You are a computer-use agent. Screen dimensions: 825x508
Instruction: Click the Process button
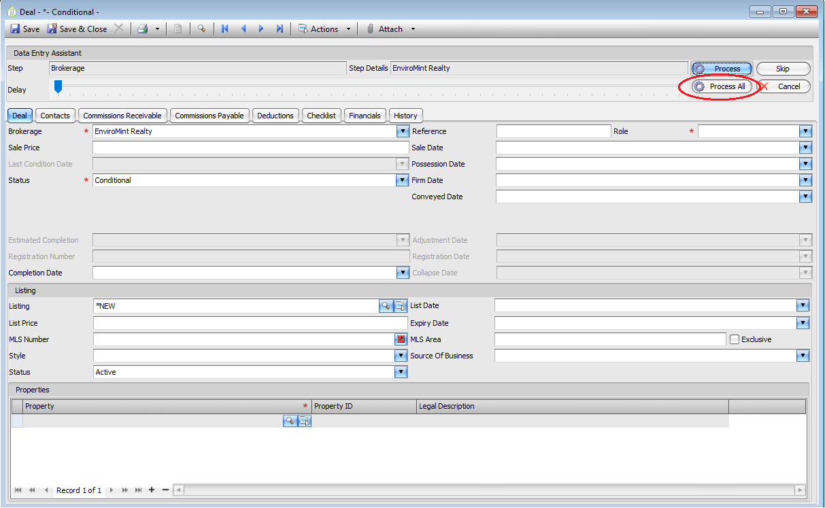[x=722, y=69]
